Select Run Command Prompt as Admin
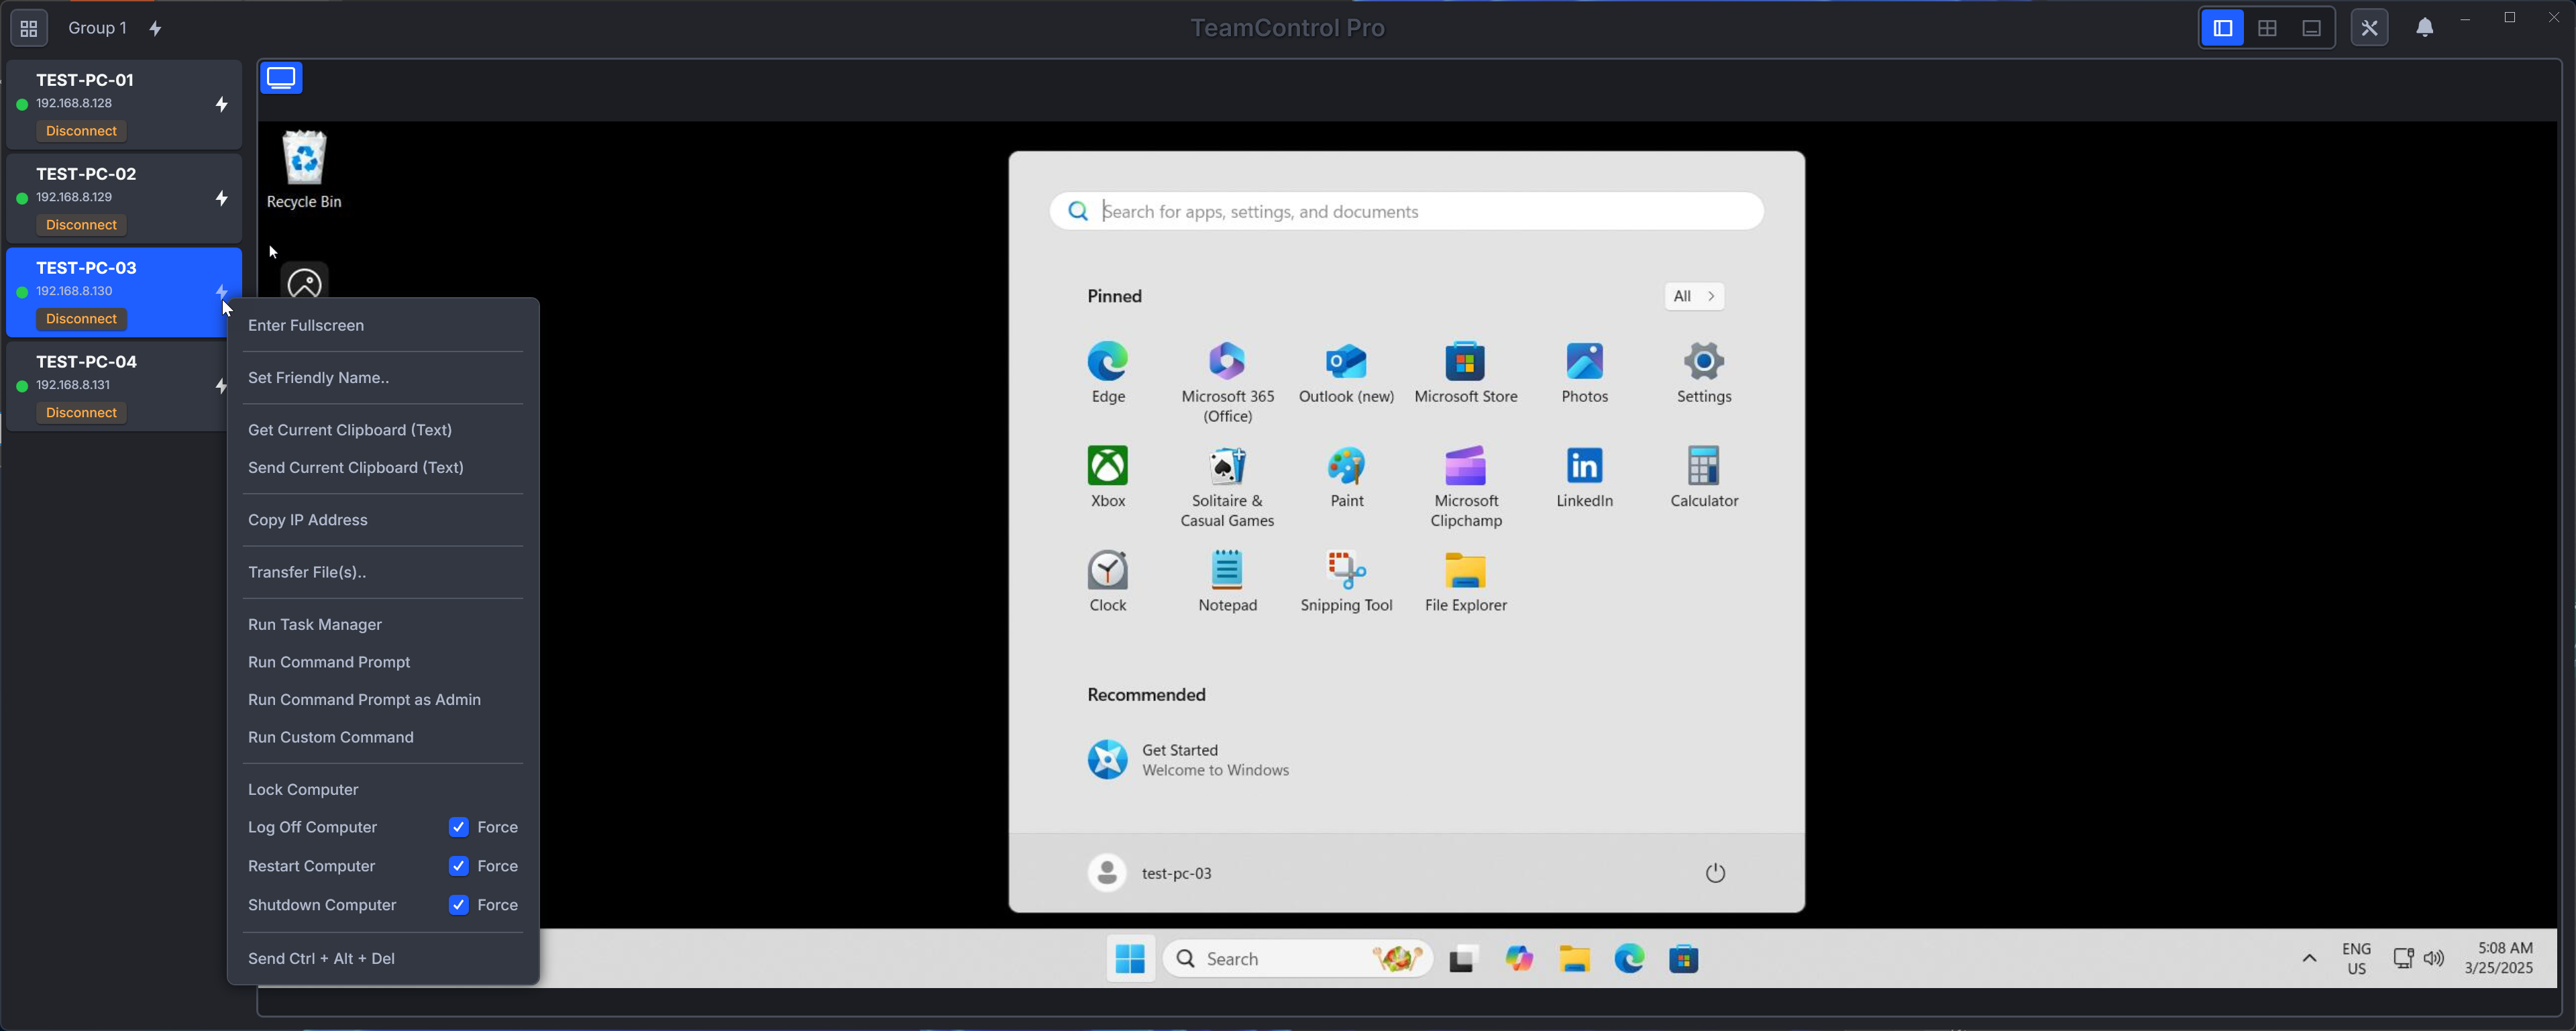Viewport: 2576px width, 1031px height. pyautogui.click(x=383, y=699)
